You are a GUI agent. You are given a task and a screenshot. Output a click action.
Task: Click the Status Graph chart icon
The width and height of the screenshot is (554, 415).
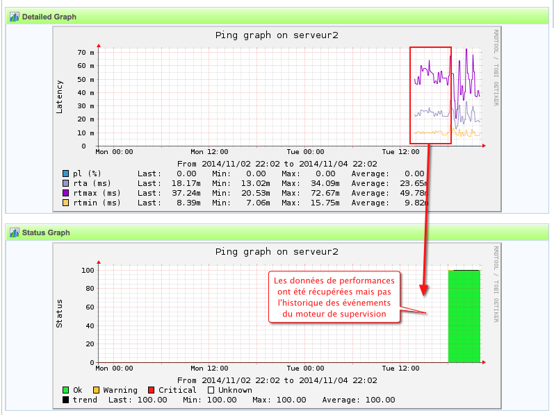[x=14, y=232]
